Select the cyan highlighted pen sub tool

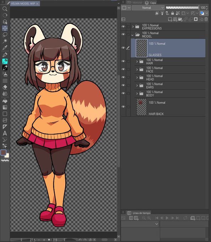5,61
